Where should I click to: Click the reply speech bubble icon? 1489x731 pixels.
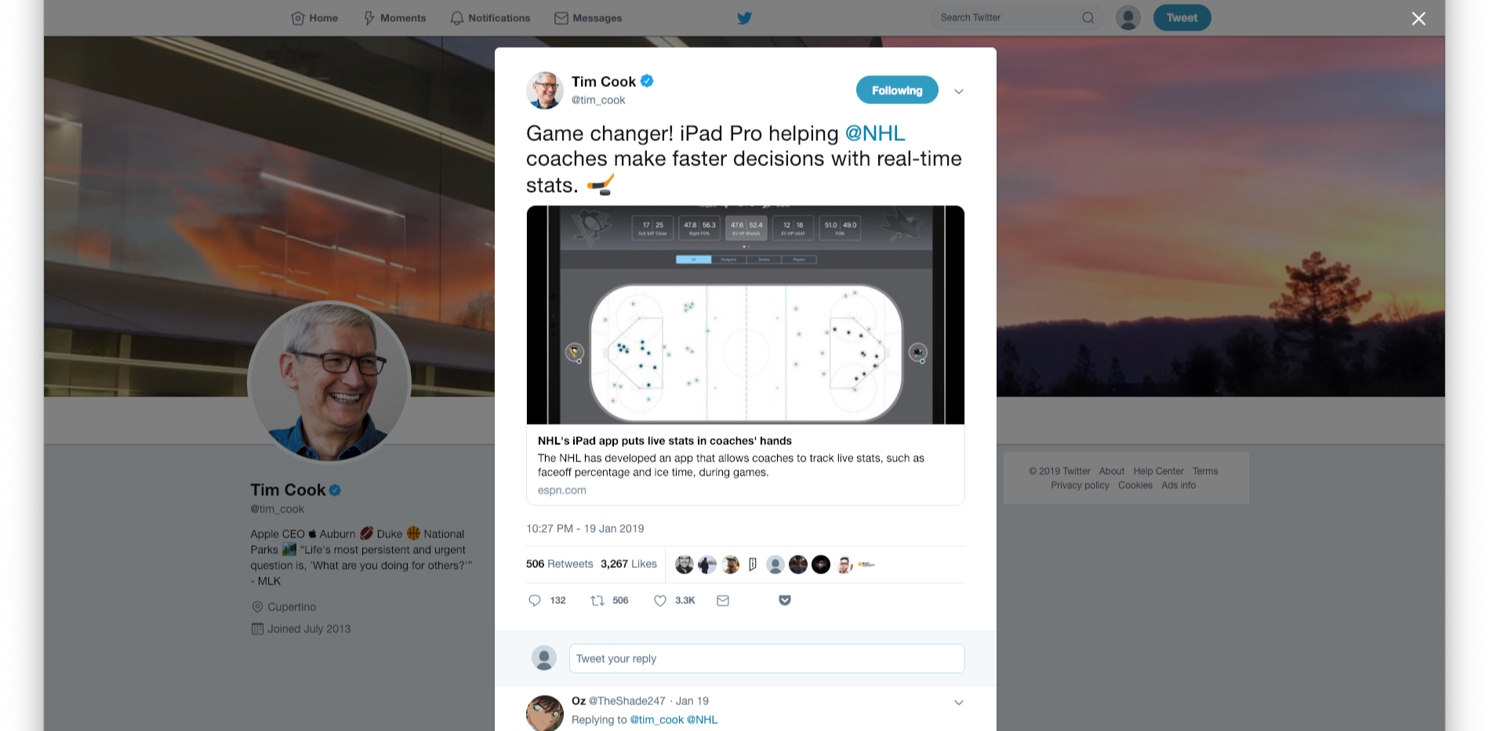coord(535,600)
